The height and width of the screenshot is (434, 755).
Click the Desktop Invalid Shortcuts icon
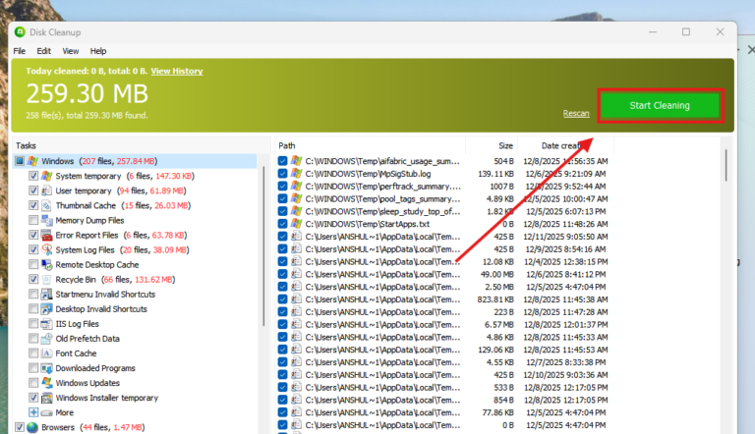(47, 309)
